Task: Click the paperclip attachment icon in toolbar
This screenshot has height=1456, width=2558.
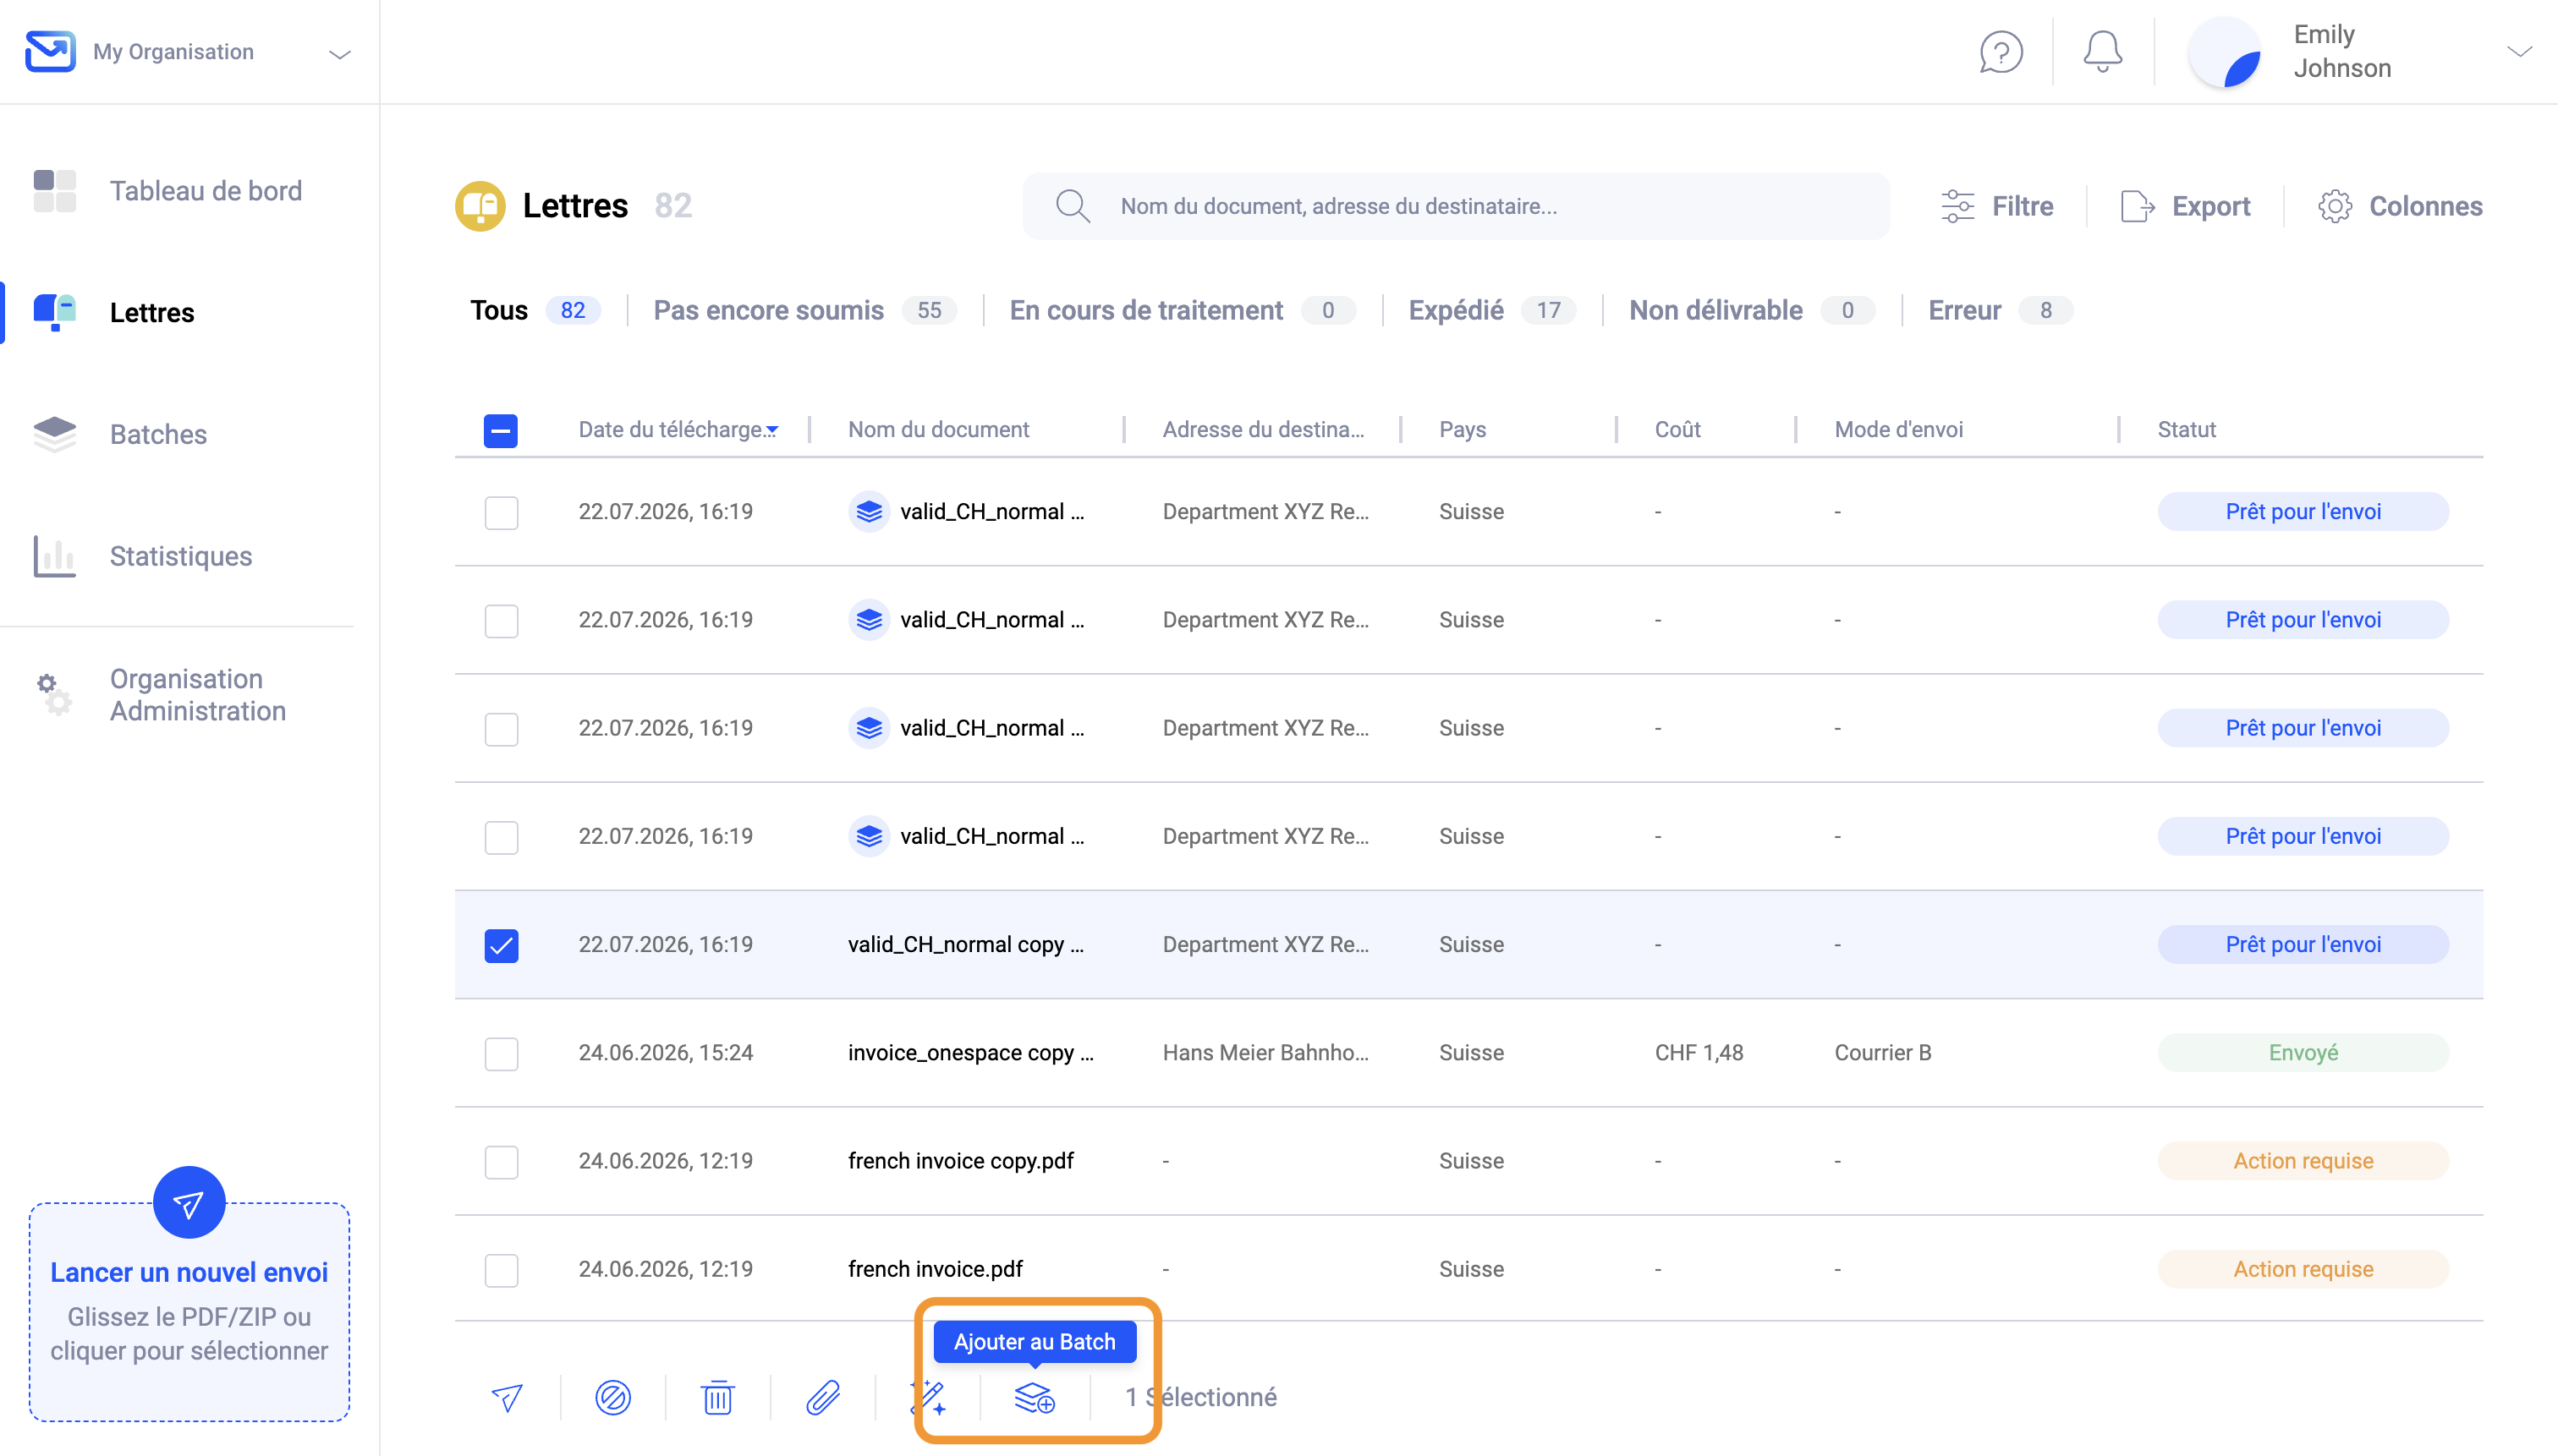Action: pyautogui.click(x=823, y=1397)
